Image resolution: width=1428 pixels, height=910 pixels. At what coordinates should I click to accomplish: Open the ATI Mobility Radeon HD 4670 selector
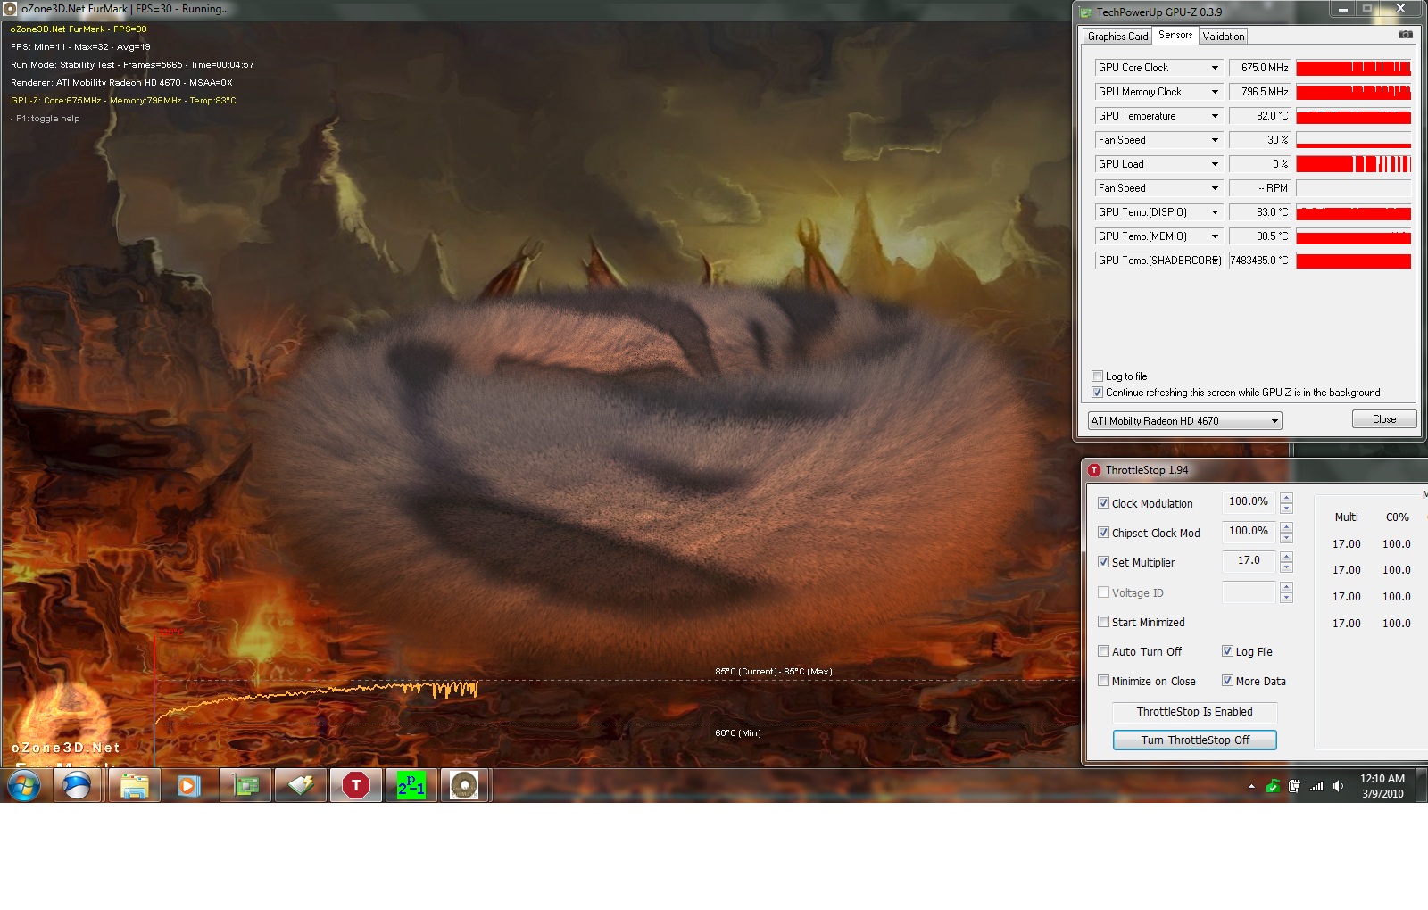[x=1184, y=421]
